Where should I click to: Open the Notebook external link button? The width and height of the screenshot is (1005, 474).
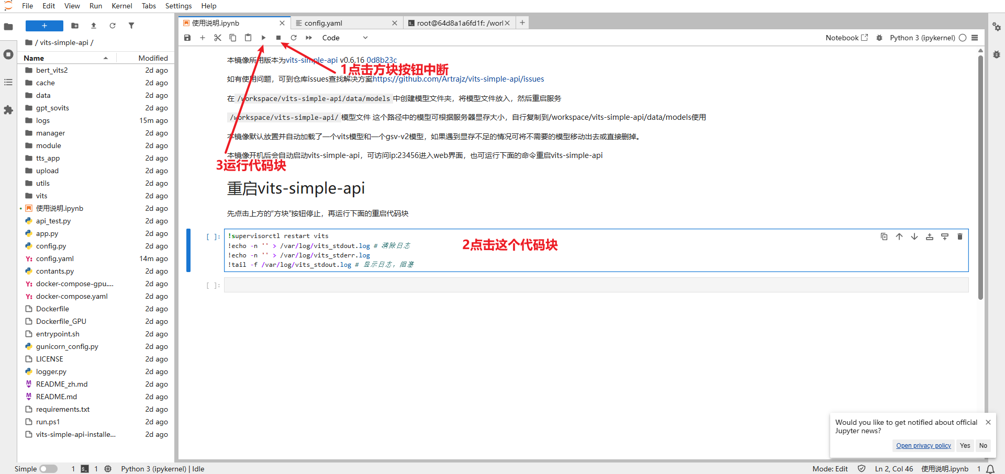(847, 38)
